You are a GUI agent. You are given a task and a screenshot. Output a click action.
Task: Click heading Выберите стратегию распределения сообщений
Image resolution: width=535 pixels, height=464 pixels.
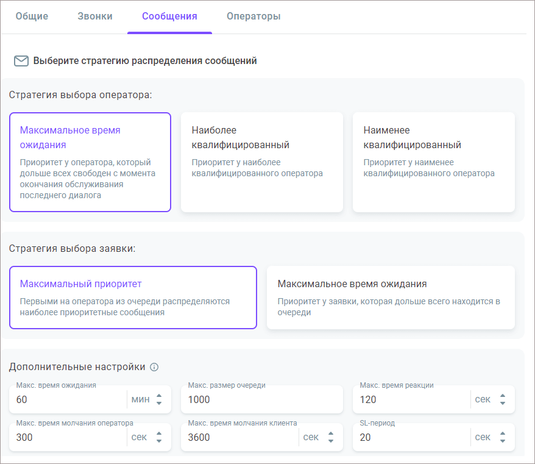(145, 61)
